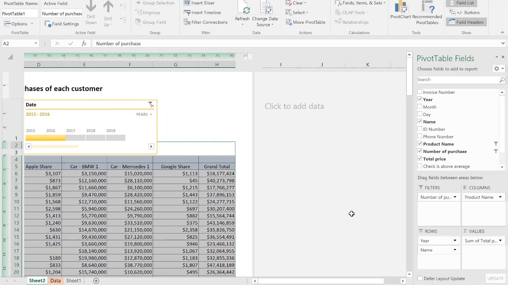Click the filter icon beside Number of purchase field

[496, 151]
